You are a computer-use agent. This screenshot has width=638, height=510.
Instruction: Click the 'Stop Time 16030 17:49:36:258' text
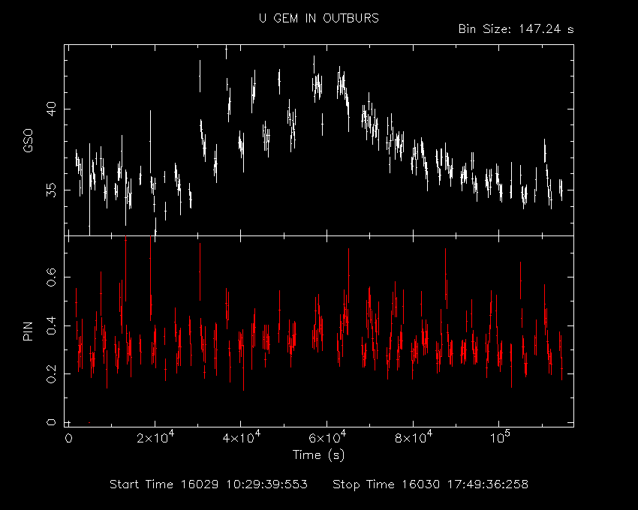(x=431, y=484)
